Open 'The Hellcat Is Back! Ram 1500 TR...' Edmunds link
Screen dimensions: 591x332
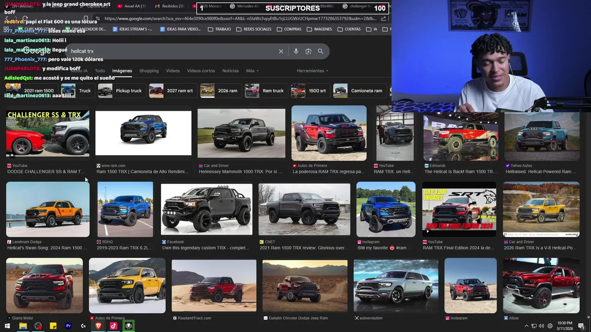pos(461,172)
